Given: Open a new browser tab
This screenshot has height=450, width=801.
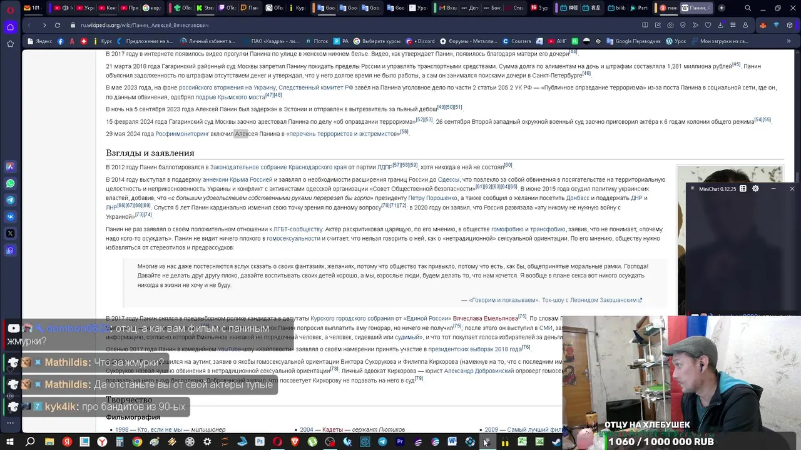Looking at the screenshot, I should pyautogui.click(x=722, y=8).
